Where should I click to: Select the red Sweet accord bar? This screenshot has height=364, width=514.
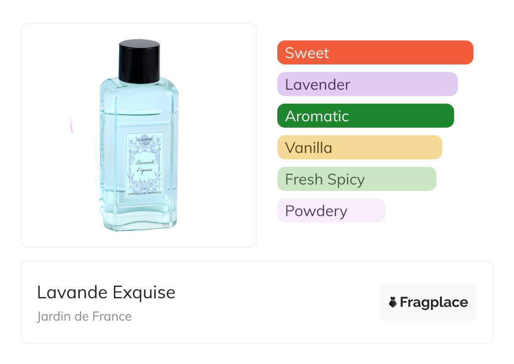point(375,53)
